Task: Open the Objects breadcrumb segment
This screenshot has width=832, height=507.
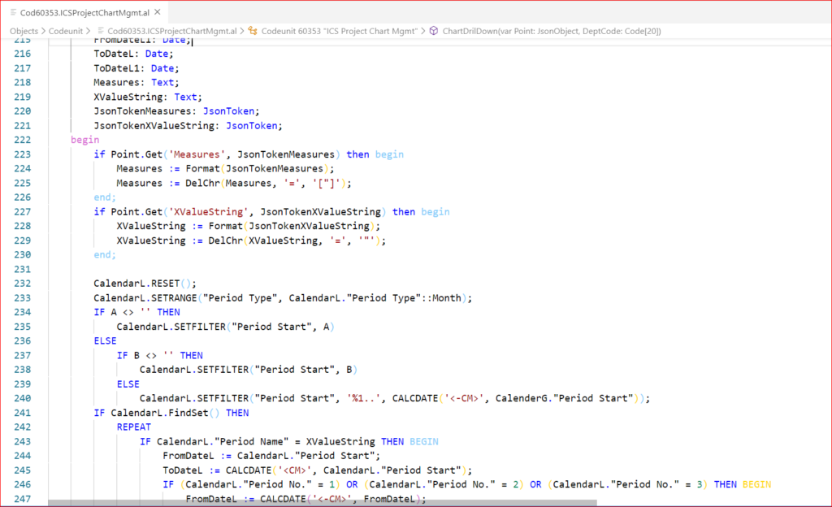Action: (x=24, y=32)
